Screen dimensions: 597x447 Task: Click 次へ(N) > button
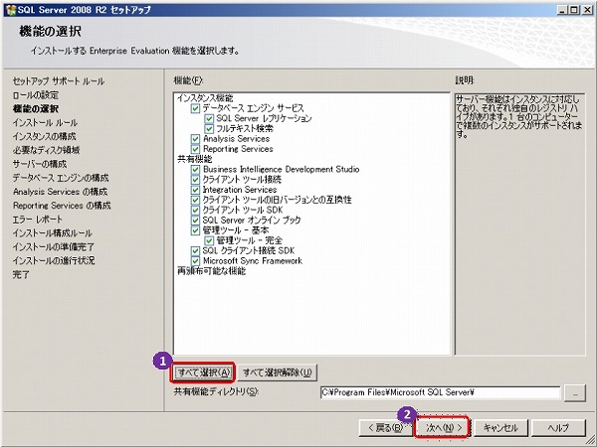(443, 428)
